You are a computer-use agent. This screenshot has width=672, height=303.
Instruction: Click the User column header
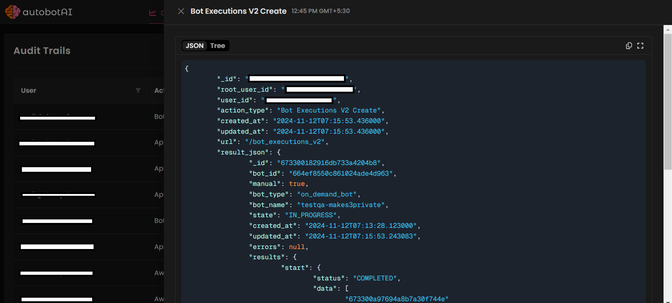[29, 91]
